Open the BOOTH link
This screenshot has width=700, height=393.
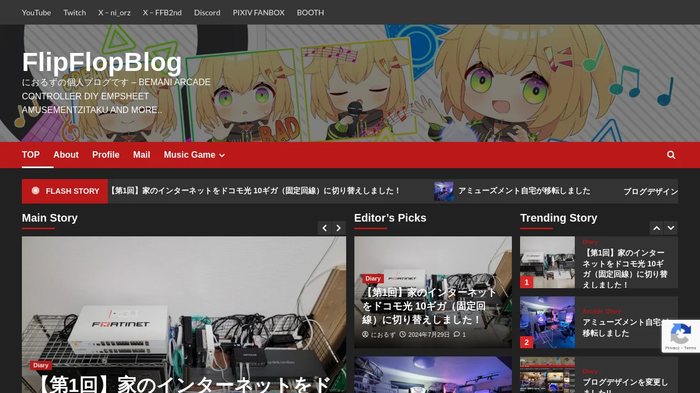pos(311,12)
